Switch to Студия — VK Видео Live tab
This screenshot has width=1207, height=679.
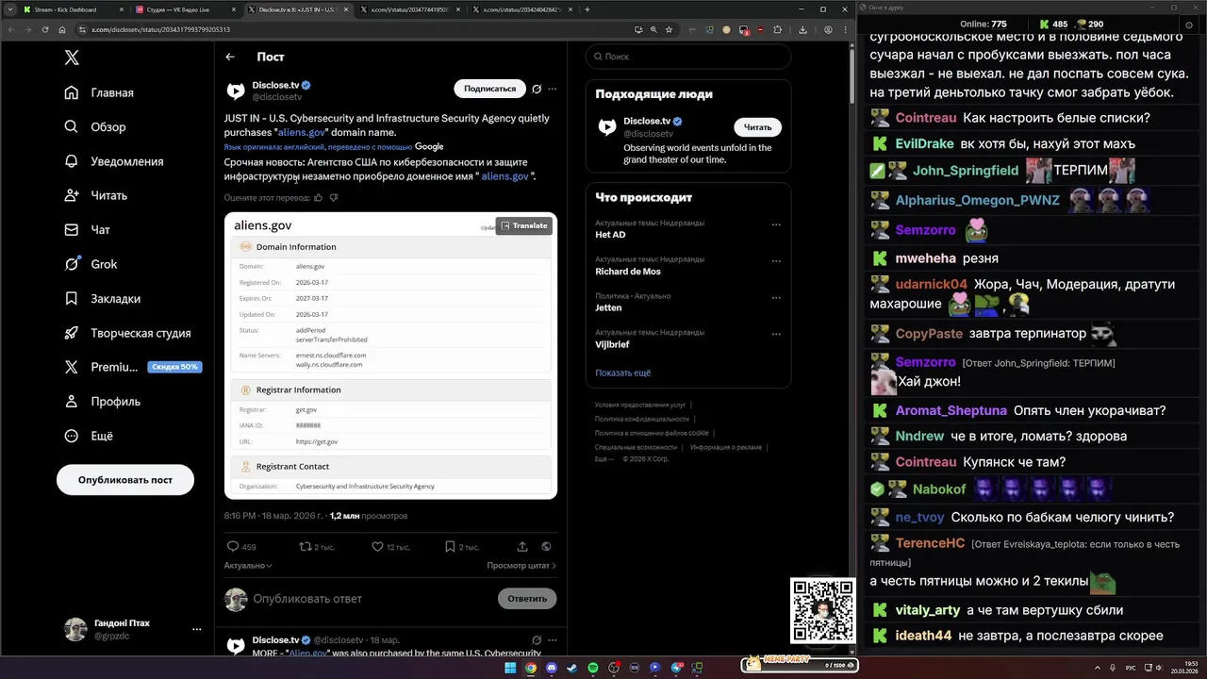point(186,9)
